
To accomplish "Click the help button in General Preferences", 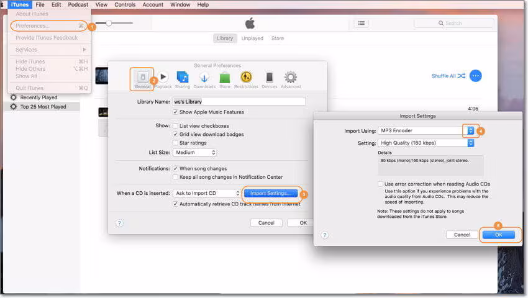I will (x=119, y=223).
